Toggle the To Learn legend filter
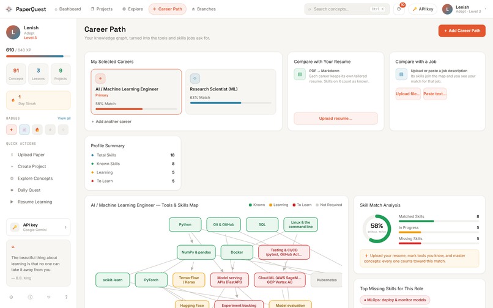The height and width of the screenshot is (308, 493). [x=302, y=205]
